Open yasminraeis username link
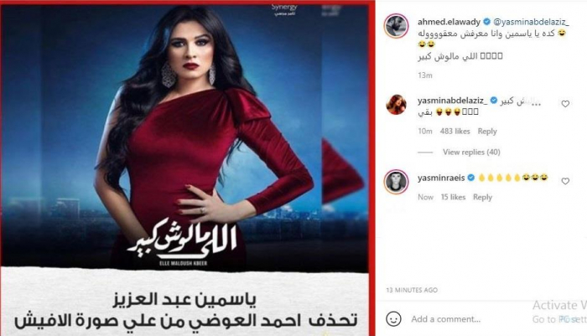Screen dimensions: 587x336 (441, 178)
